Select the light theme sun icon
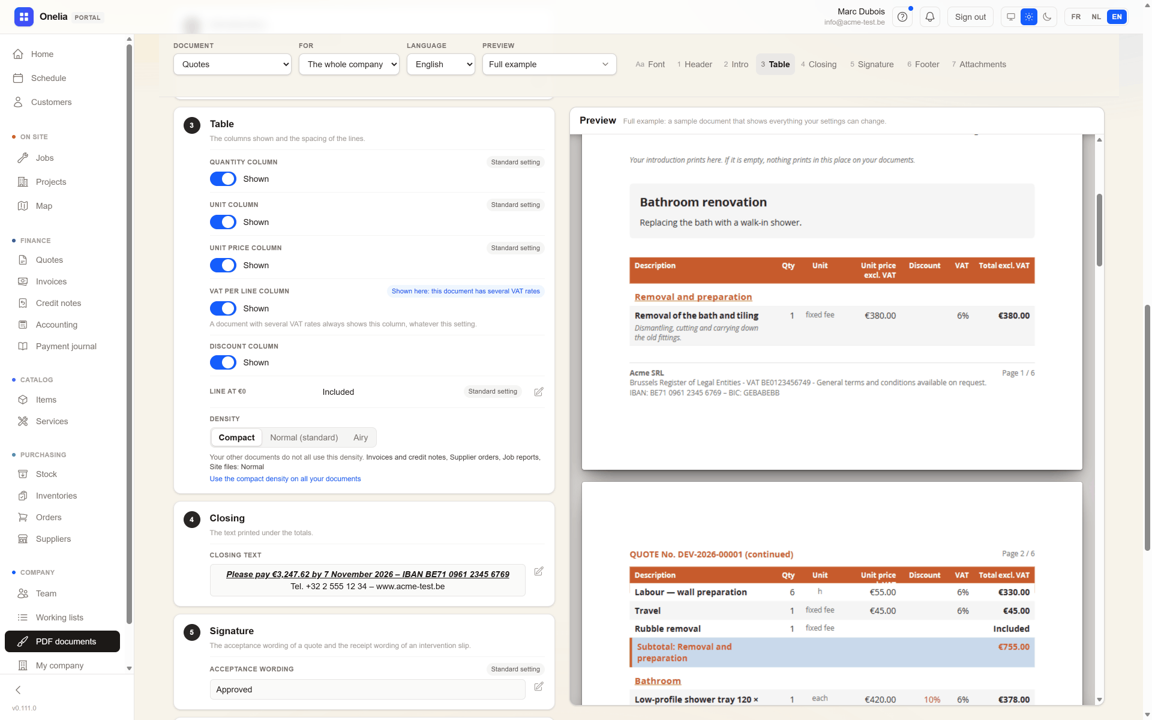 pyautogui.click(x=1029, y=17)
